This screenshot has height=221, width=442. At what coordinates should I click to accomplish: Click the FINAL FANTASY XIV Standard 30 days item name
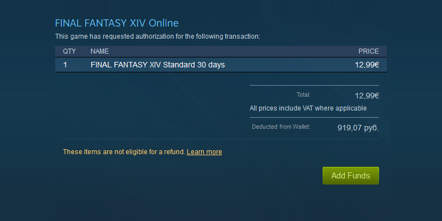tap(157, 65)
